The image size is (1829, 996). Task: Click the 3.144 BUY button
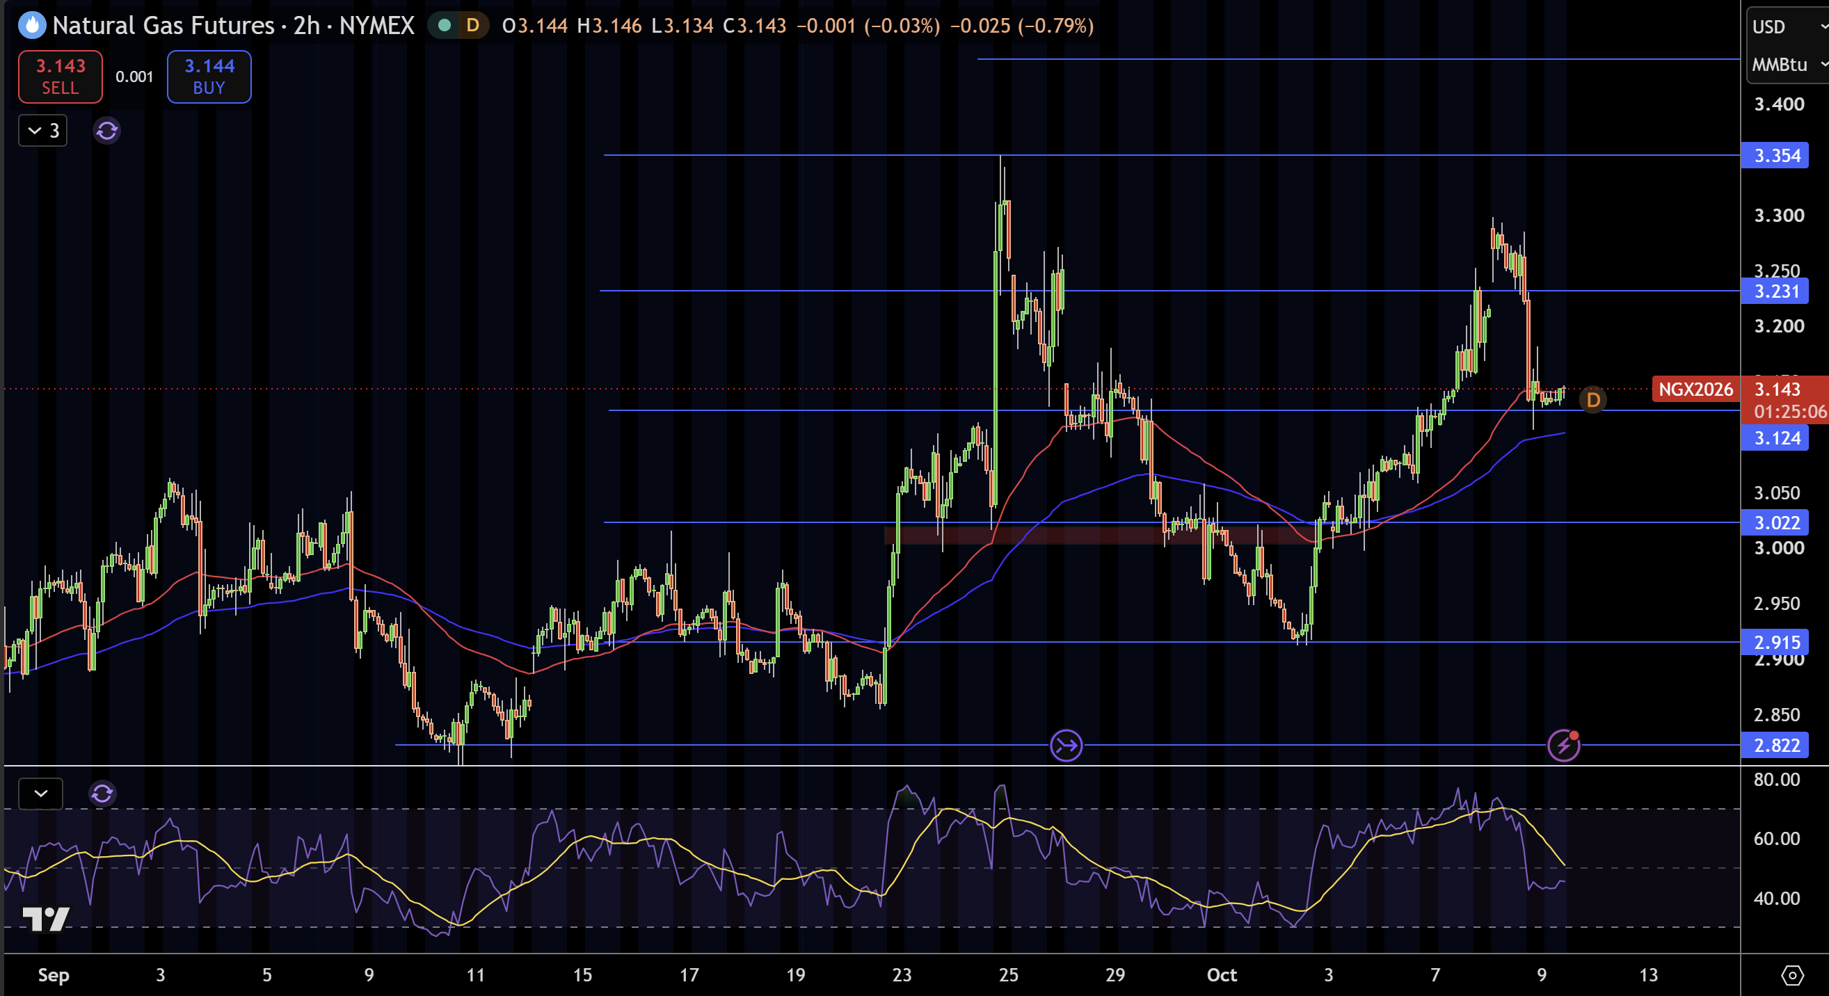[x=209, y=77]
